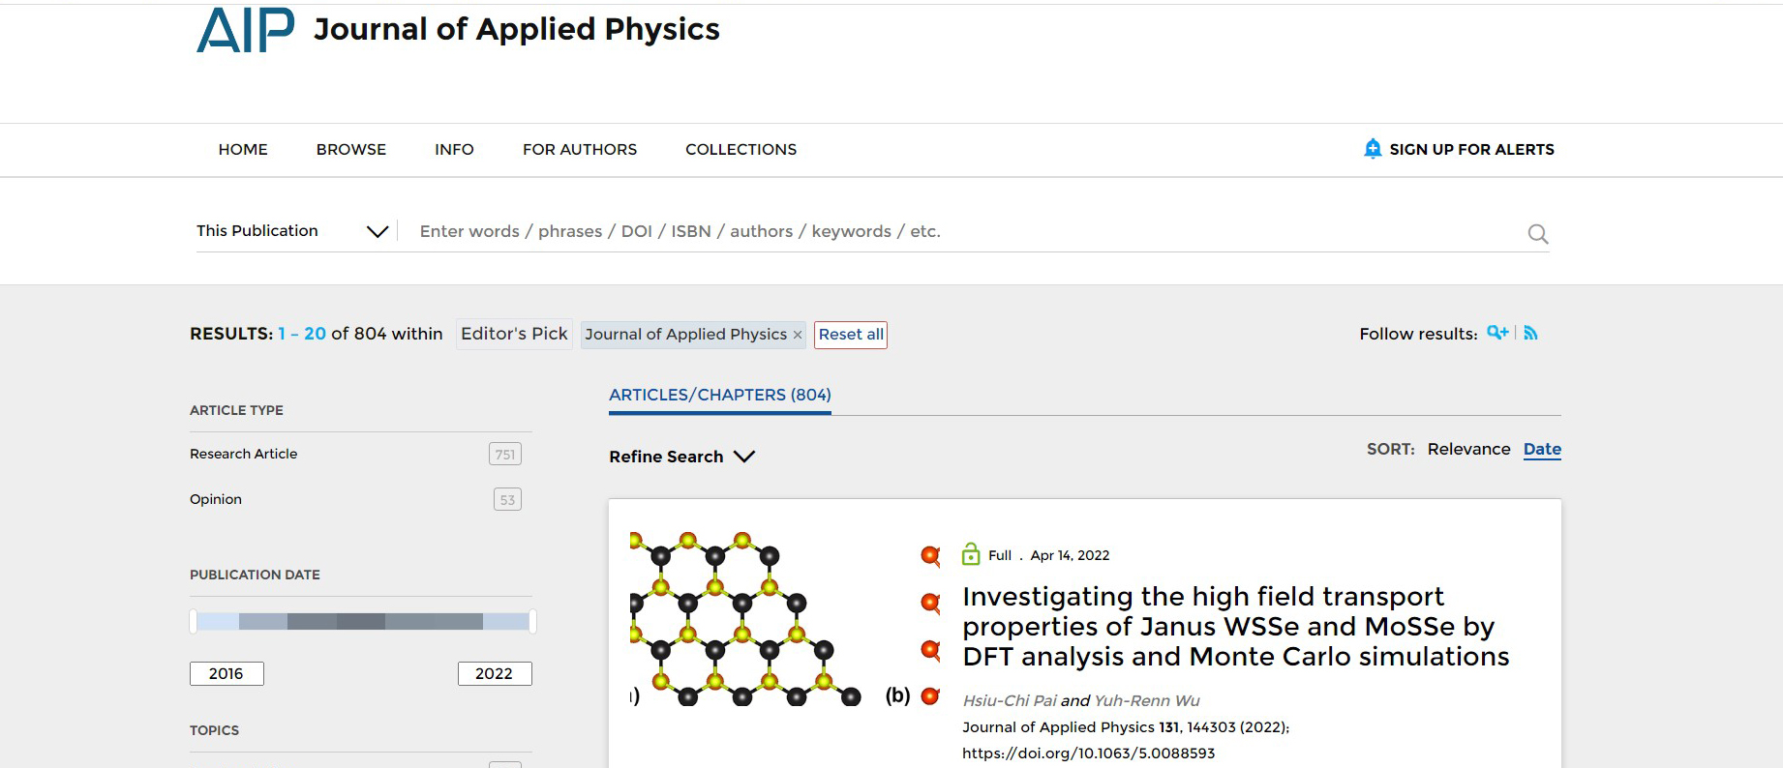1783x768 pixels.
Task: Open the Janus lattice article thumbnail
Action: point(785,619)
